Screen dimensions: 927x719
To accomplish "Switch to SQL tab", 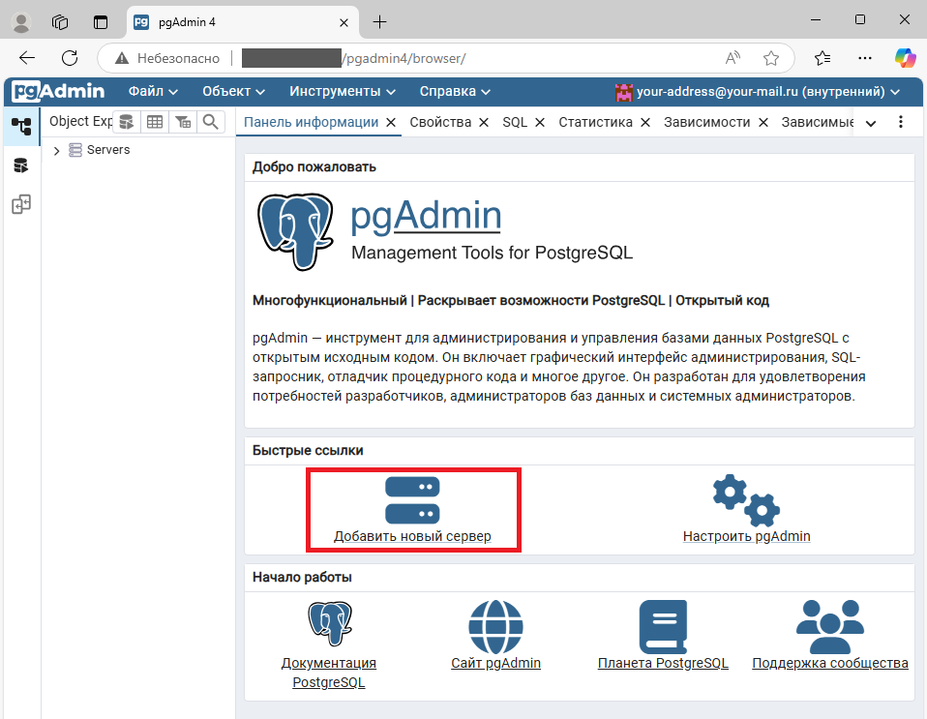I will (515, 122).
